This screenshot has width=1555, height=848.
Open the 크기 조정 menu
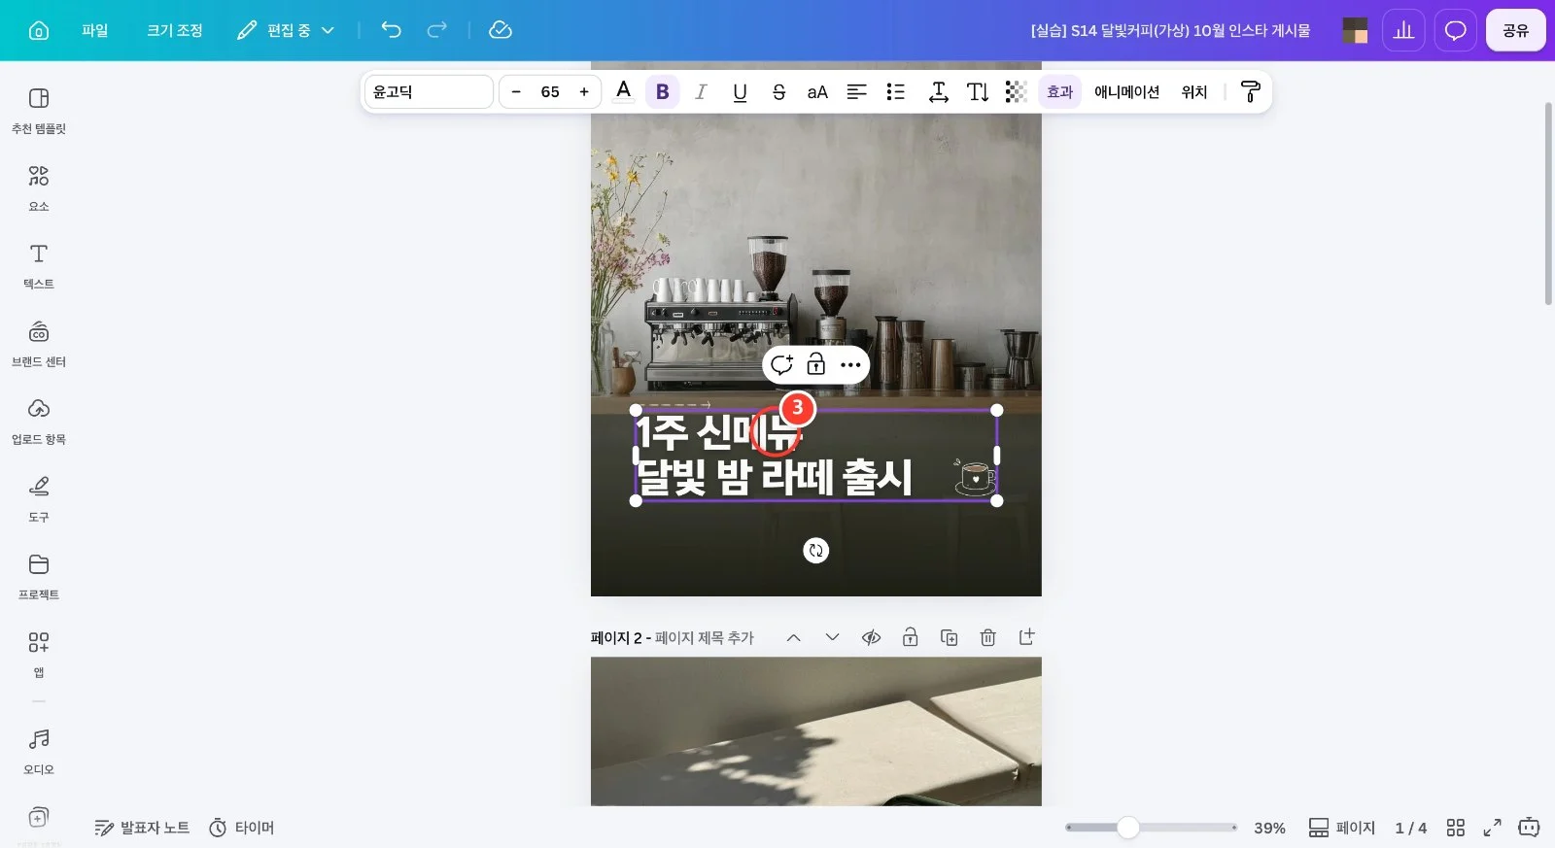175,30
